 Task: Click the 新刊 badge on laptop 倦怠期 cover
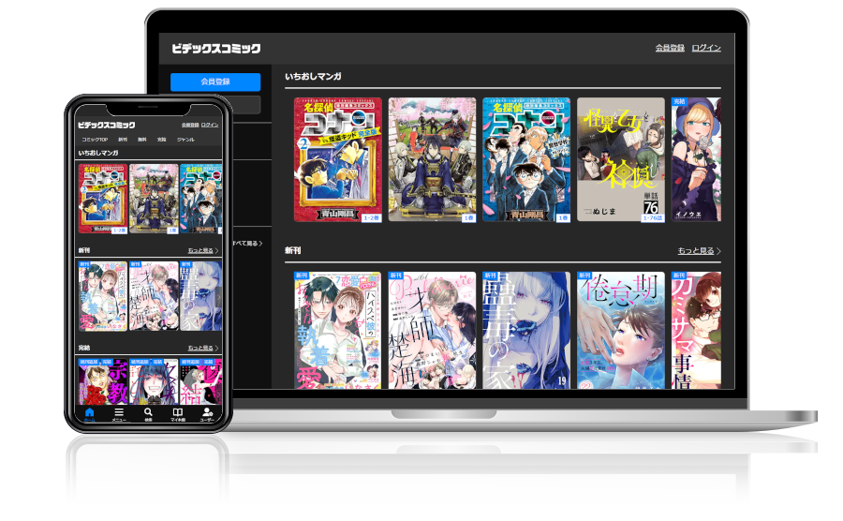click(584, 275)
